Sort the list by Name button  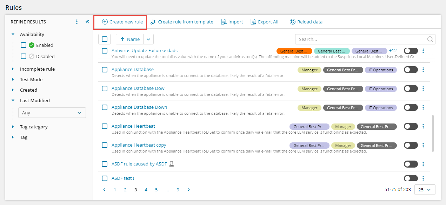(129, 39)
